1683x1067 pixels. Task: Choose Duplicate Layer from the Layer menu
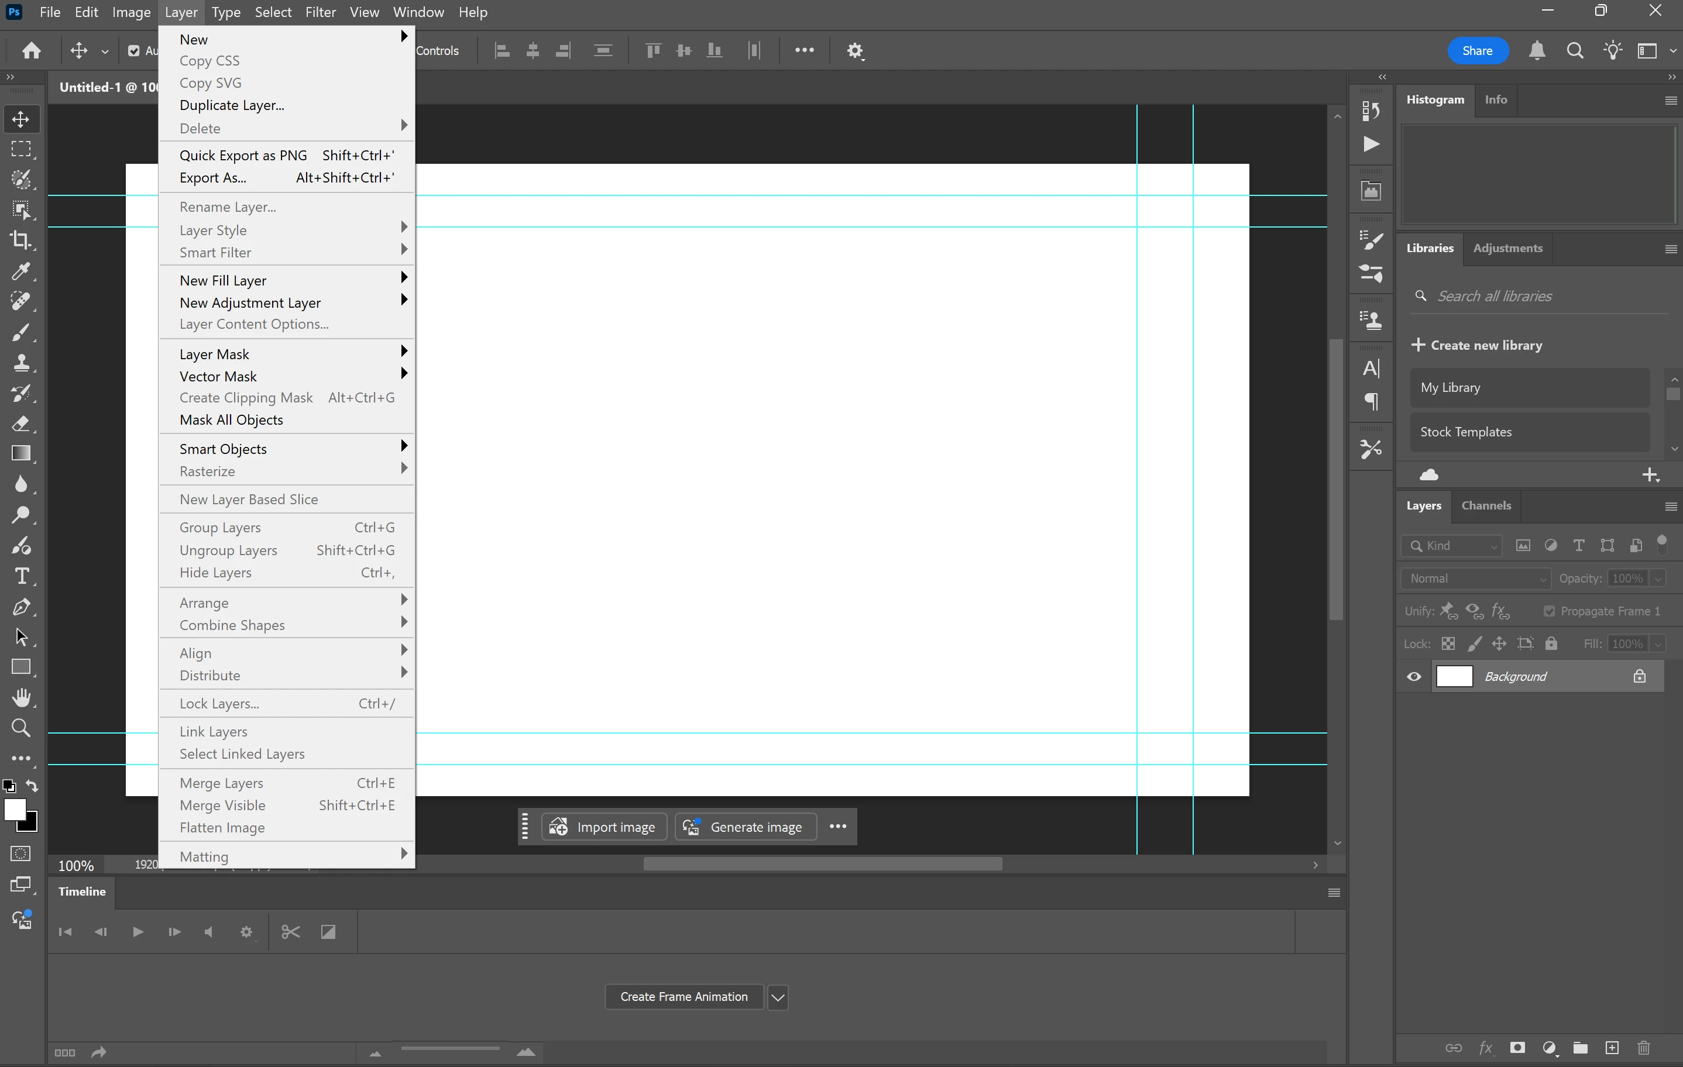[231, 105]
